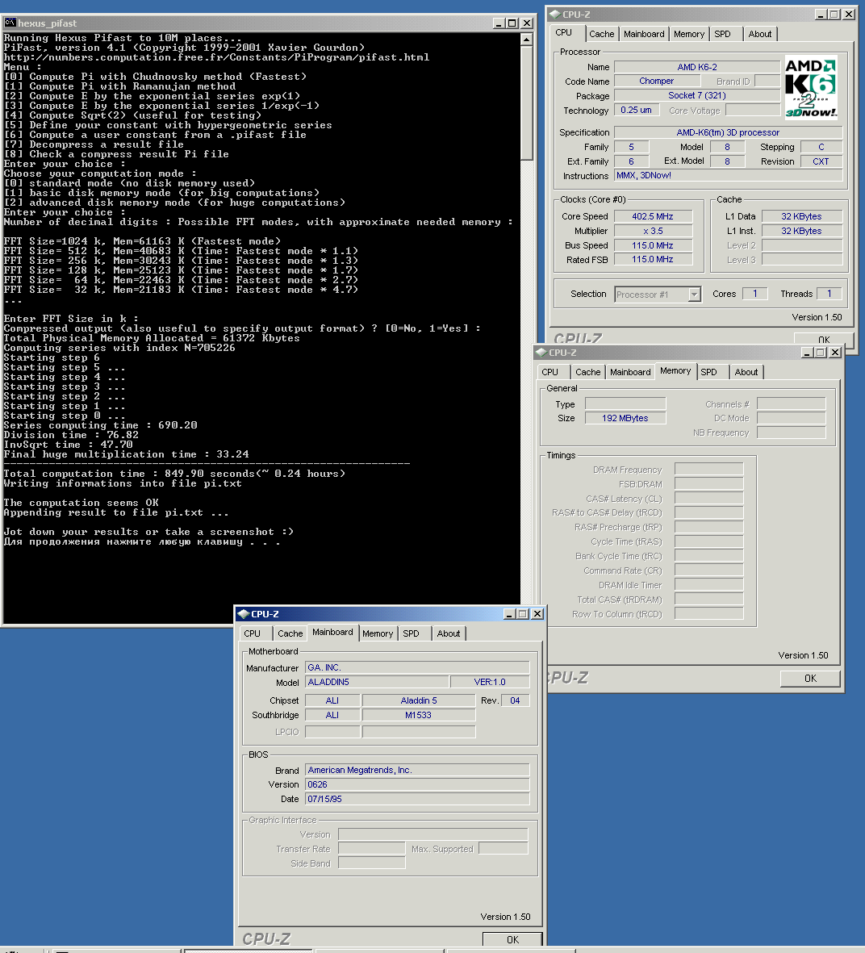Click the CXT revision value
This screenshot has height=953, width=865.
pos(821,161)
